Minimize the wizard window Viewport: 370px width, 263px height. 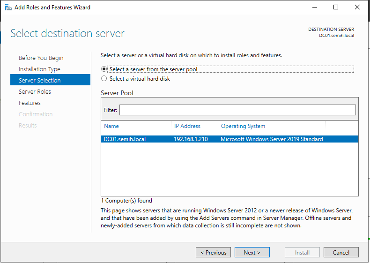314,8
